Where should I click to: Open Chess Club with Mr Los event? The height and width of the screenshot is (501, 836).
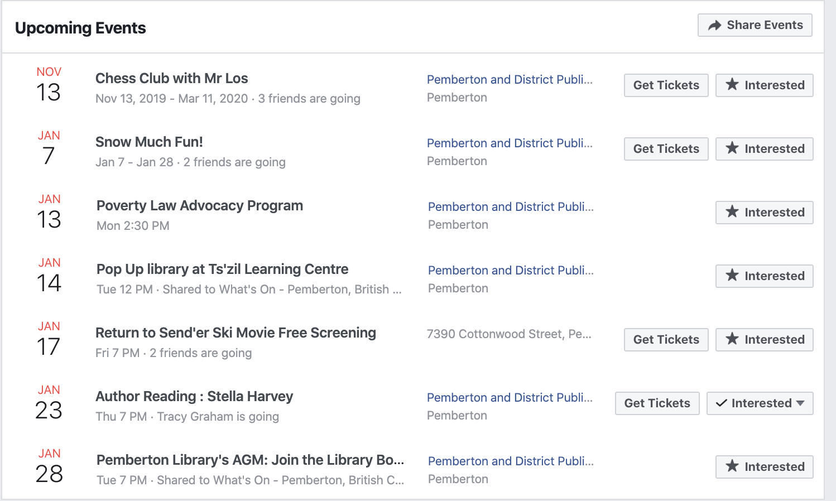[x=171, y=79]
